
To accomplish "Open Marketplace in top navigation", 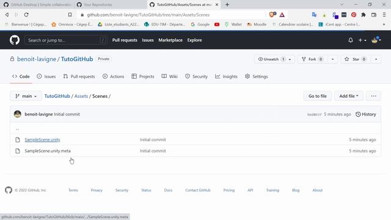I will [170, 40].
